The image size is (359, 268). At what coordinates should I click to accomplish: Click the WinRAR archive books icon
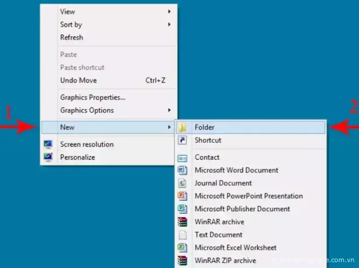(x=182, y=222)
